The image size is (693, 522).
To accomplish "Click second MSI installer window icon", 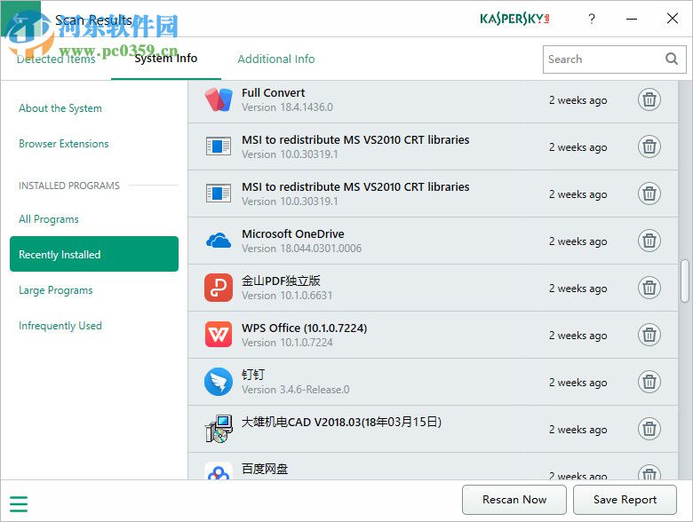I will [x=219, y=194].
